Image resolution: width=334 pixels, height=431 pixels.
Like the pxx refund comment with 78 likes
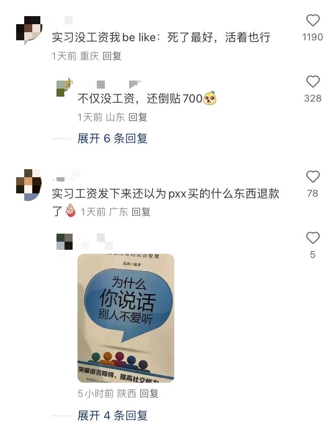click(313, 176)
